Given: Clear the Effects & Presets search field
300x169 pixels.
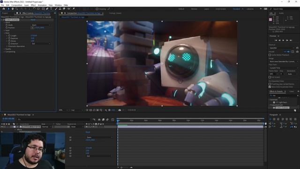Looking at the screenshot, I should (x=298, y=95).
